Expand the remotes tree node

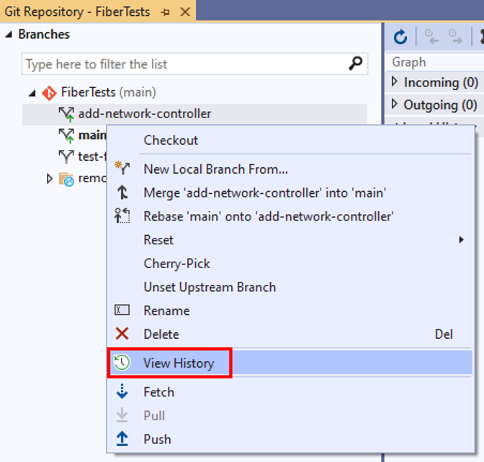[x=49, y=178]
